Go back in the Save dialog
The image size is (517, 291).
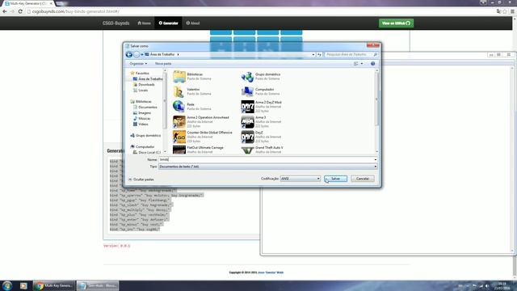click(129, 54)
